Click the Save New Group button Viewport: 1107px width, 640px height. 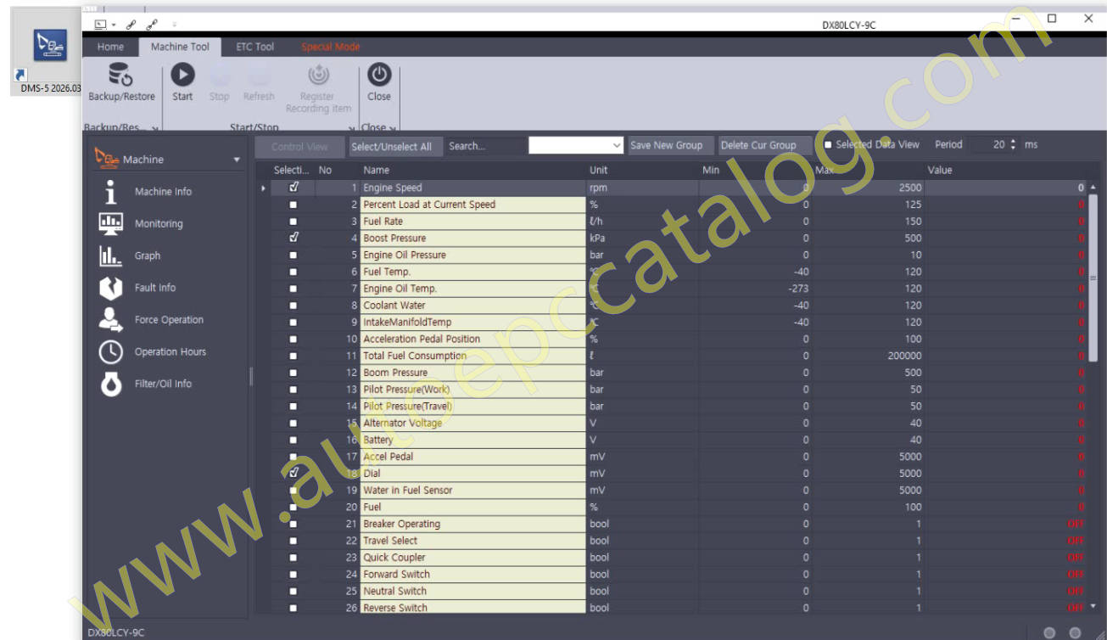click(666, 145)
